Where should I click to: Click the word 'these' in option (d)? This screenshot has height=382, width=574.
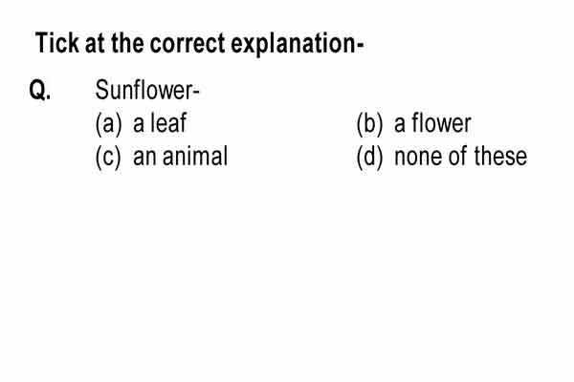click(x=500, y=156)
